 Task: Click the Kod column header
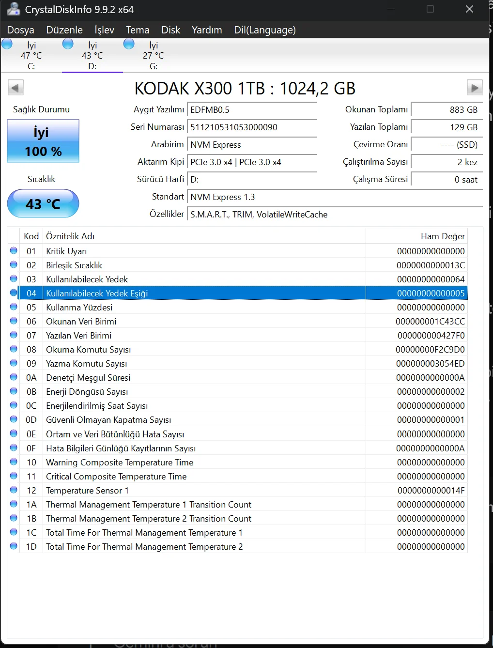[31, 236]
